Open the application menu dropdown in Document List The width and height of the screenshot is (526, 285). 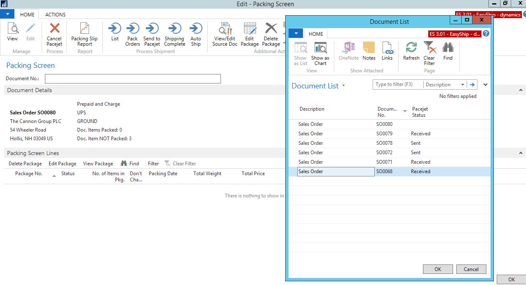(x=296, y=33)
